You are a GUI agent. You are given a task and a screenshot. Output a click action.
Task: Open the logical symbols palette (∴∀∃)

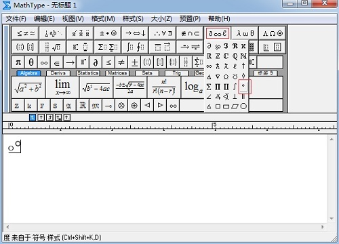163,33
